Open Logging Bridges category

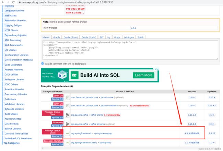13,25
